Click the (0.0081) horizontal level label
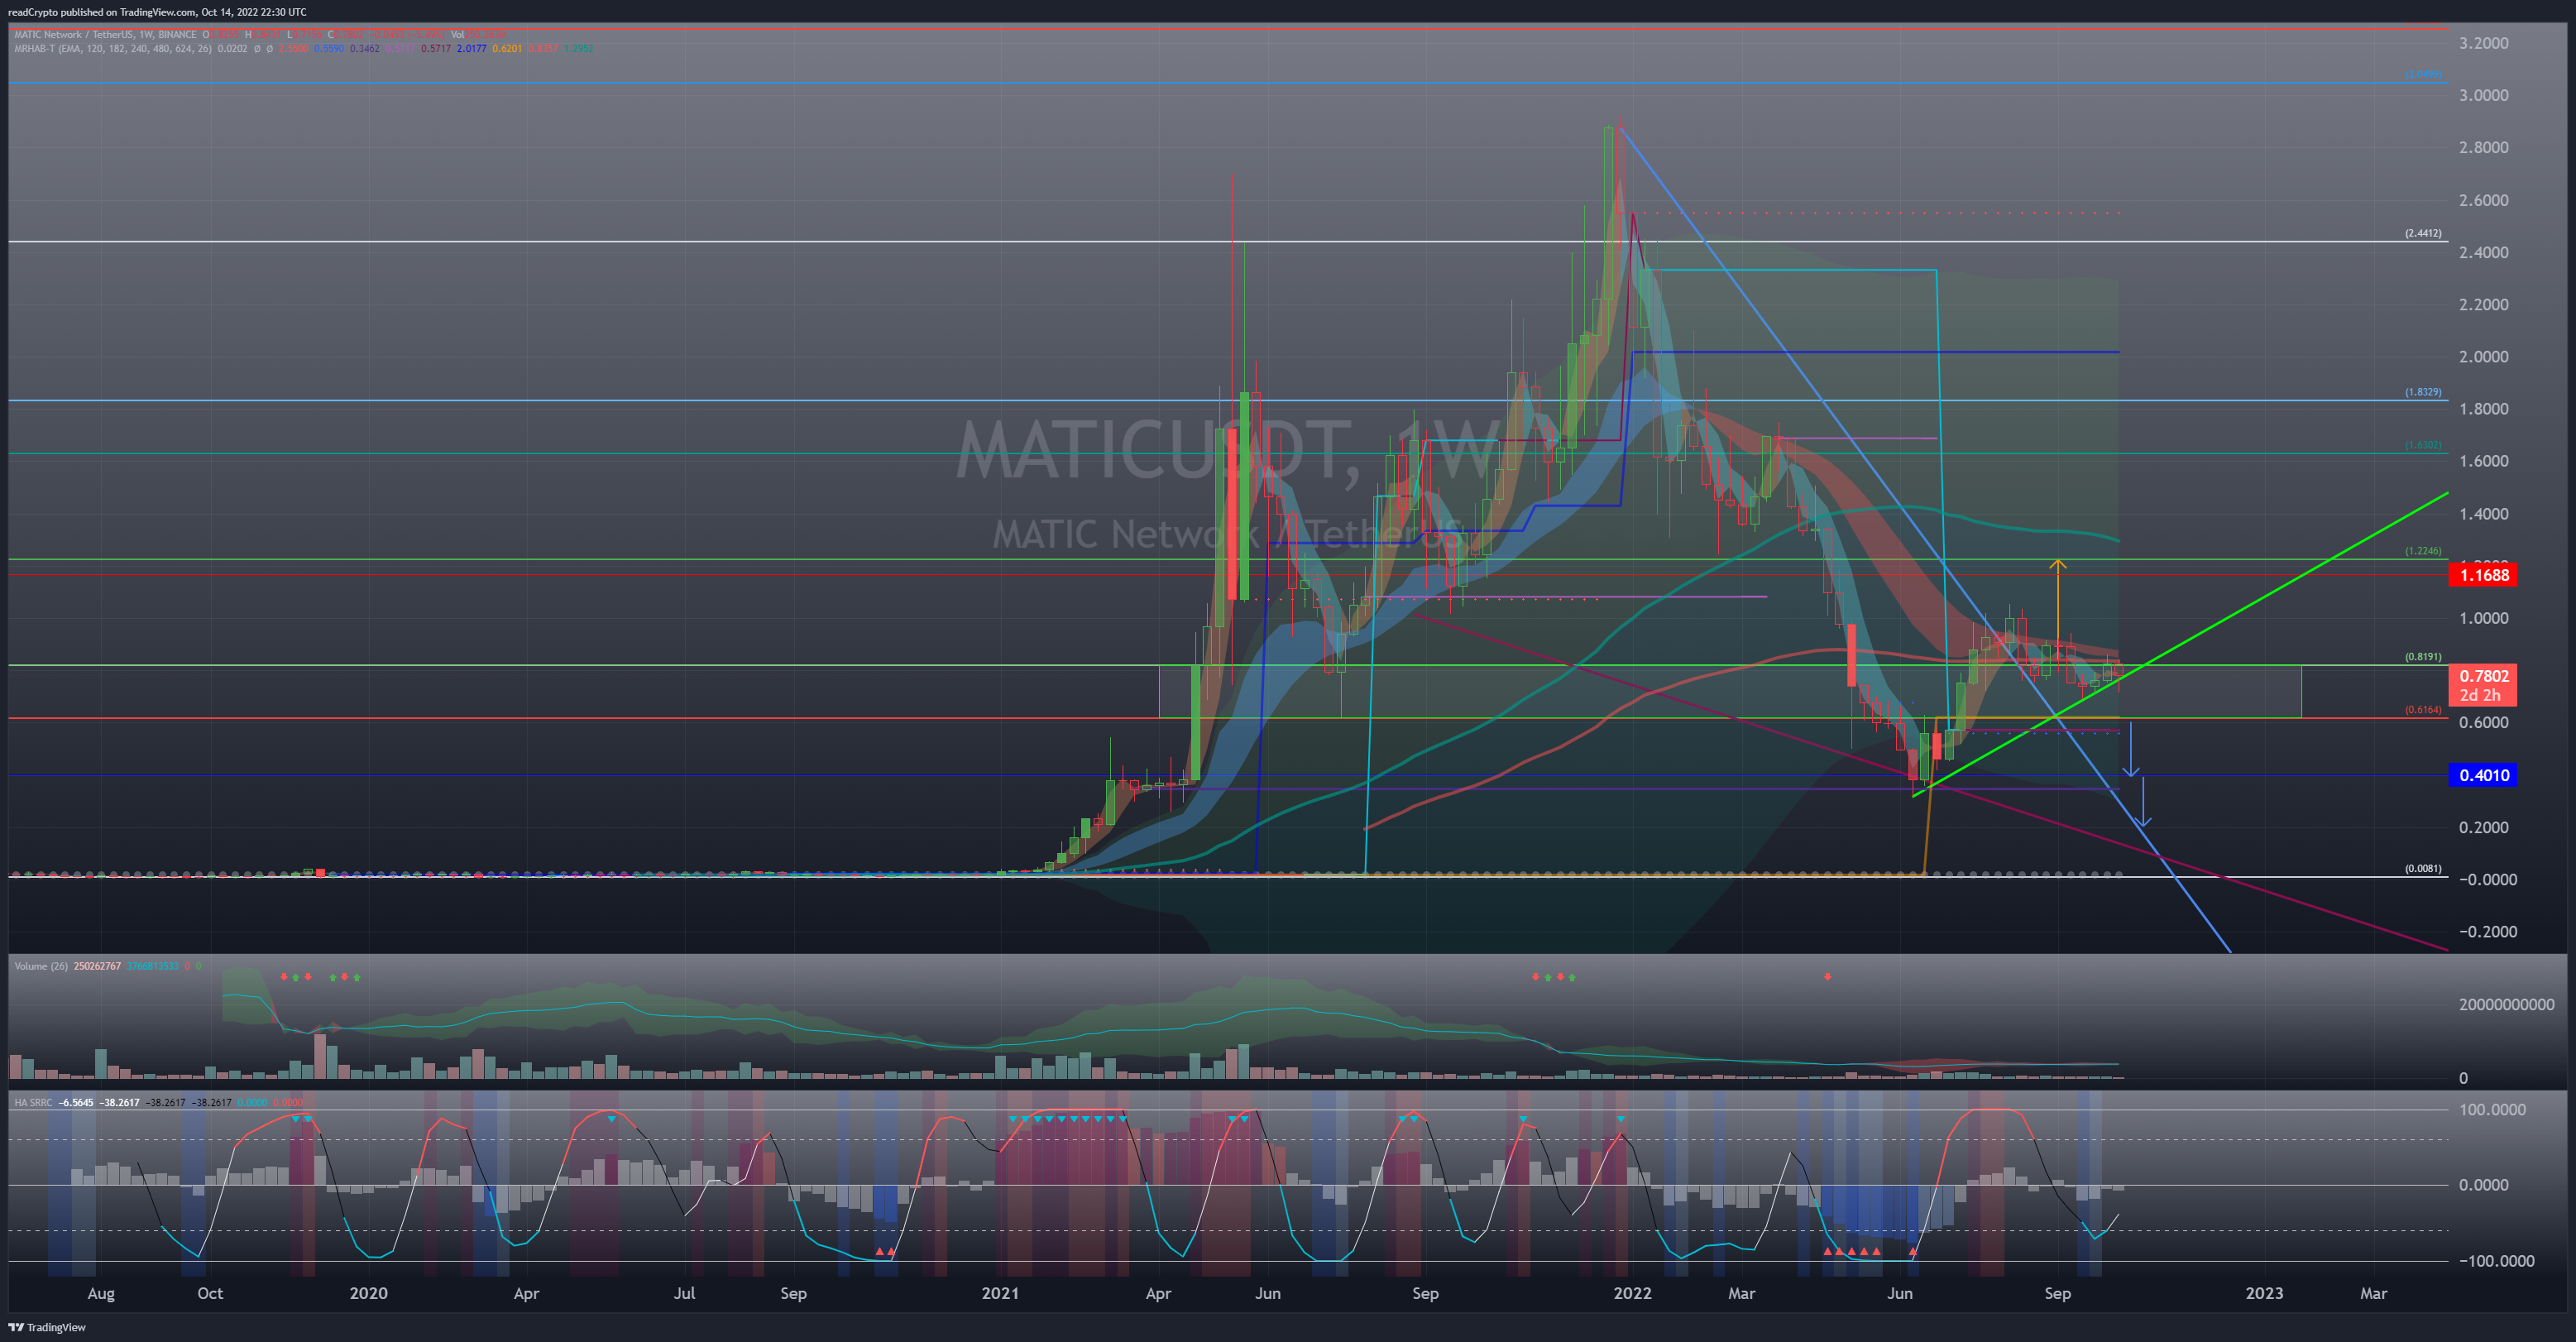 [2423, 868]
